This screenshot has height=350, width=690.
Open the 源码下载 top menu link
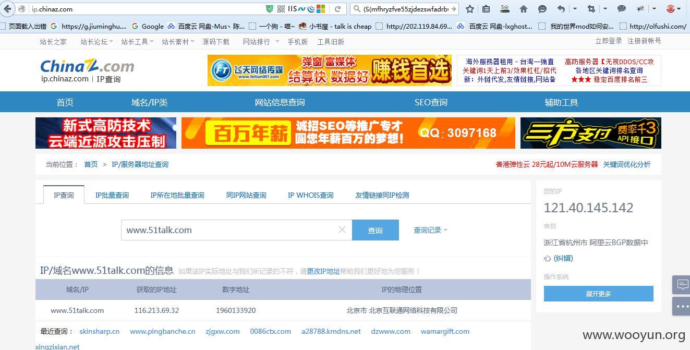(x=216, y=42)
